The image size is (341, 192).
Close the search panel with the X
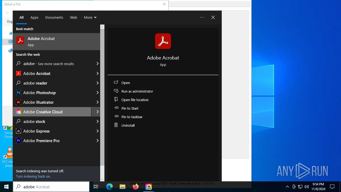tap(213, 17)
